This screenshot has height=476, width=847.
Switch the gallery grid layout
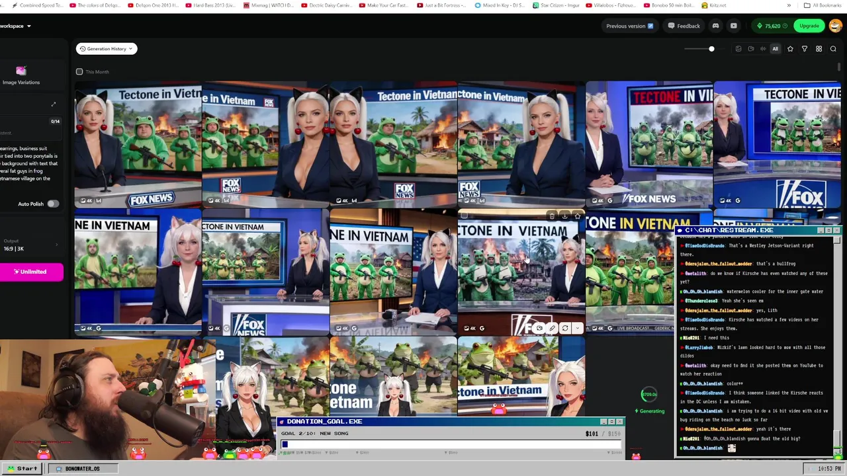click(819, 49)
